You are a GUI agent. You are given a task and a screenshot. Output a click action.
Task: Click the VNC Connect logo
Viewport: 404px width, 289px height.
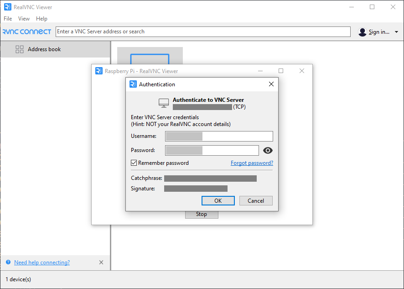[x=27, y=32]
